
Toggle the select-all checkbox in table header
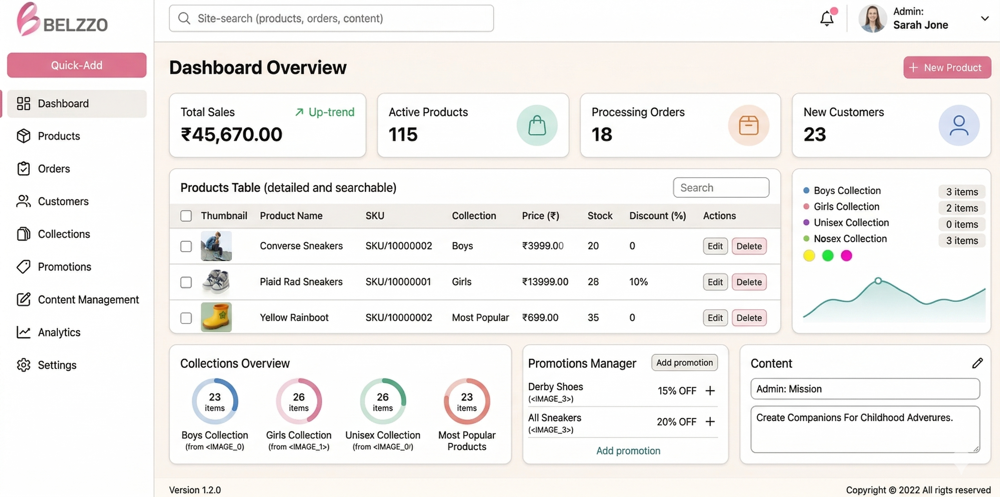[x=186, y=216]
